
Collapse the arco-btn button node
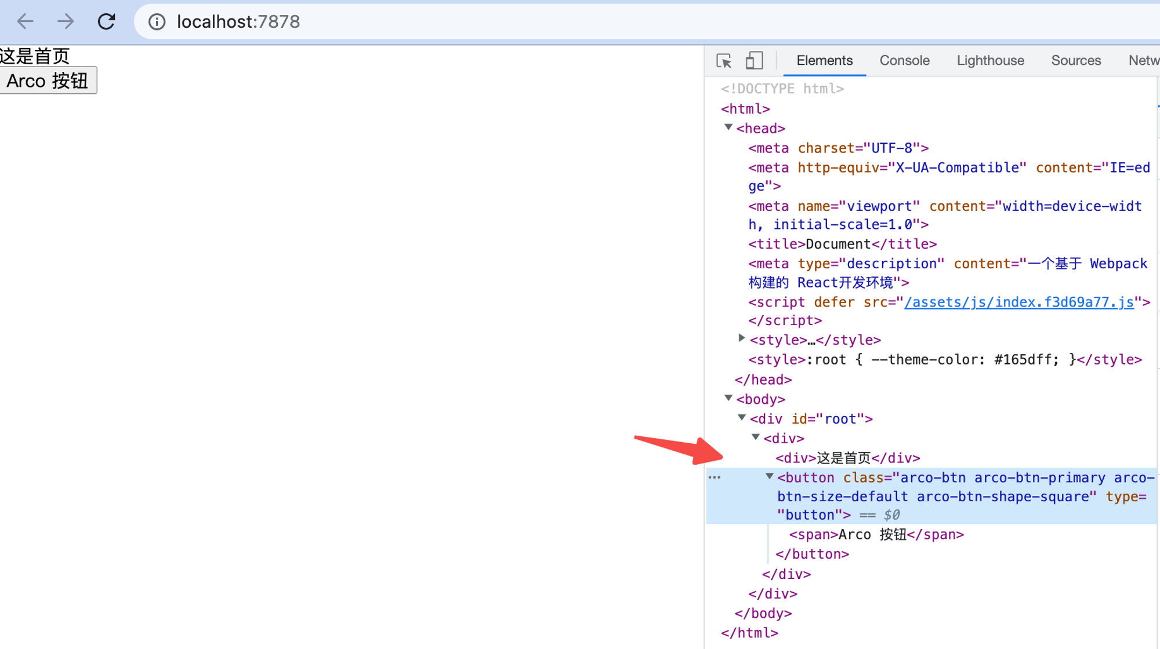[x=769, y=477]
